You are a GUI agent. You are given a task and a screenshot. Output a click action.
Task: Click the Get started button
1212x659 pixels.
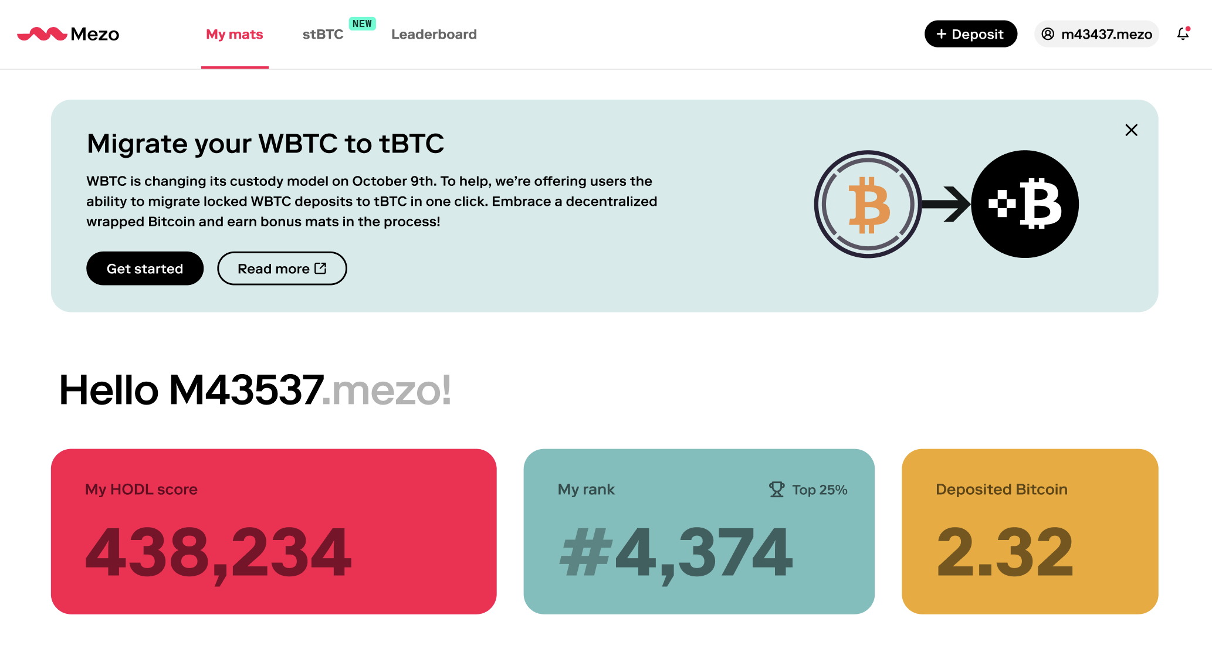tap(145, 269)
